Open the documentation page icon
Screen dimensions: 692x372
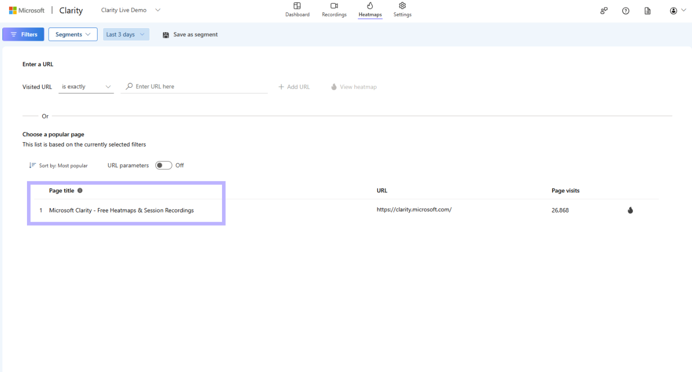[x=648, y=11]
